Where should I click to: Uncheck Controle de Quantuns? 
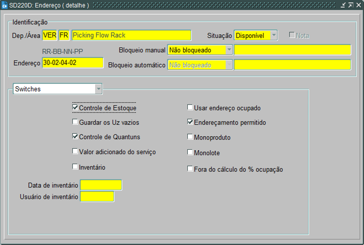coord(75,136)
